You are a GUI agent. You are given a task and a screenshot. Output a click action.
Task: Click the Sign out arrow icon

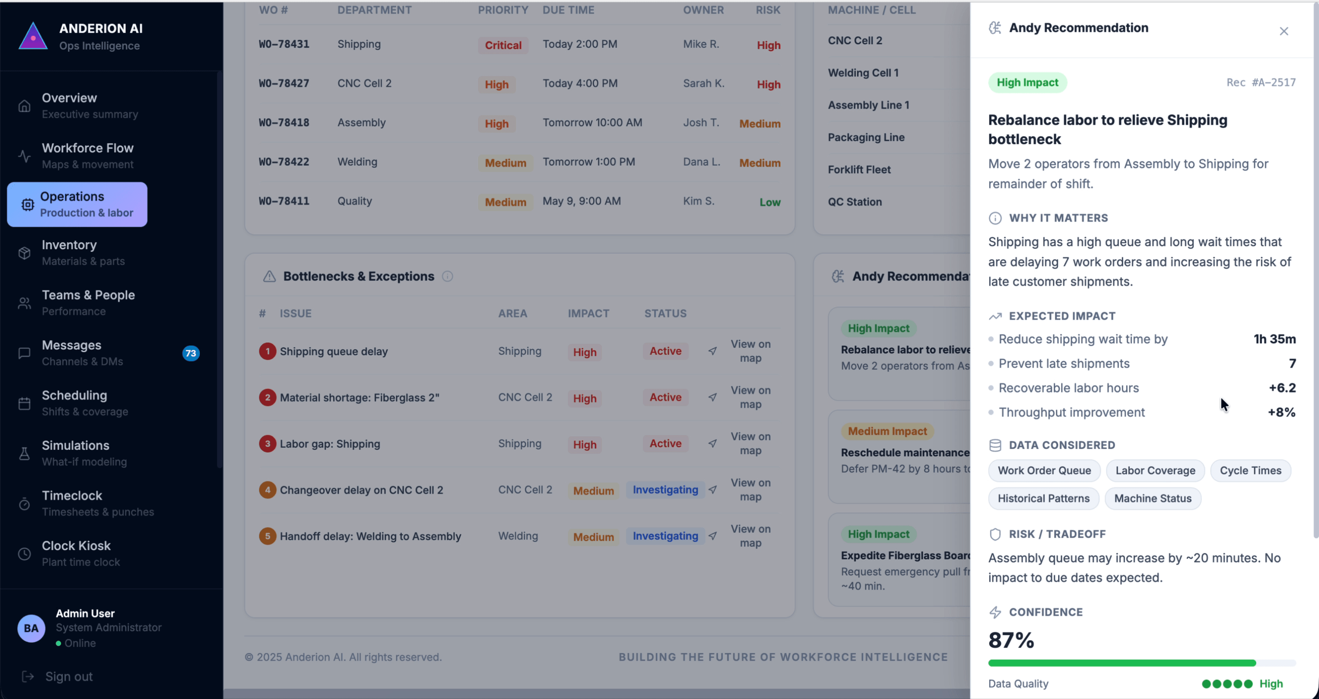(x=28, y=676)
